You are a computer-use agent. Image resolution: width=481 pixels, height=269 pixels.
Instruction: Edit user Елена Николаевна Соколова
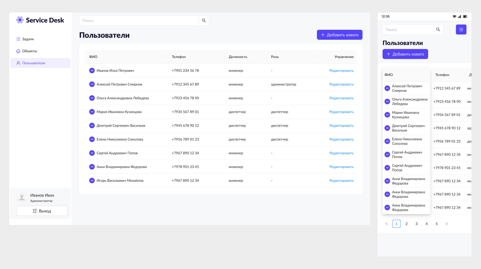pyautogui.click(x=341, y=139)
